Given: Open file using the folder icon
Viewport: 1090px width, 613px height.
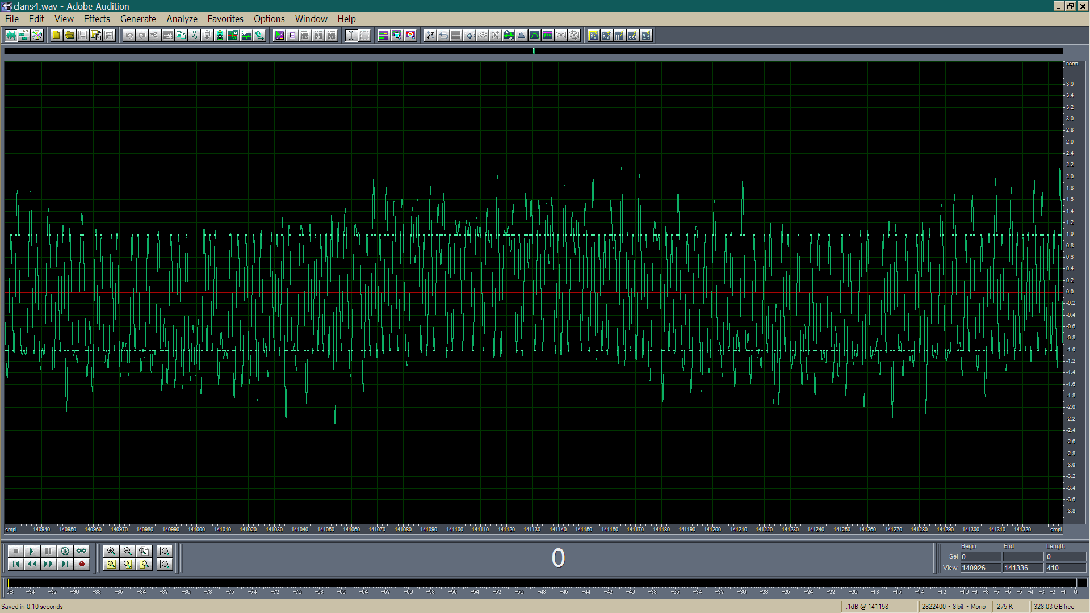Looking at the screenshot, I should pos(69,35).
